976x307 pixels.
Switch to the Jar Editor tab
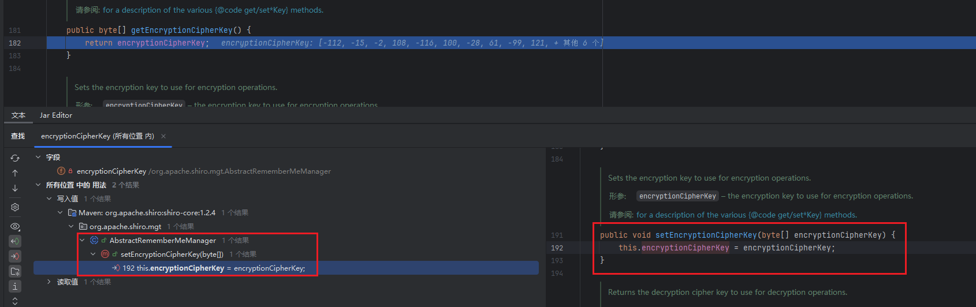coord(55,115)
